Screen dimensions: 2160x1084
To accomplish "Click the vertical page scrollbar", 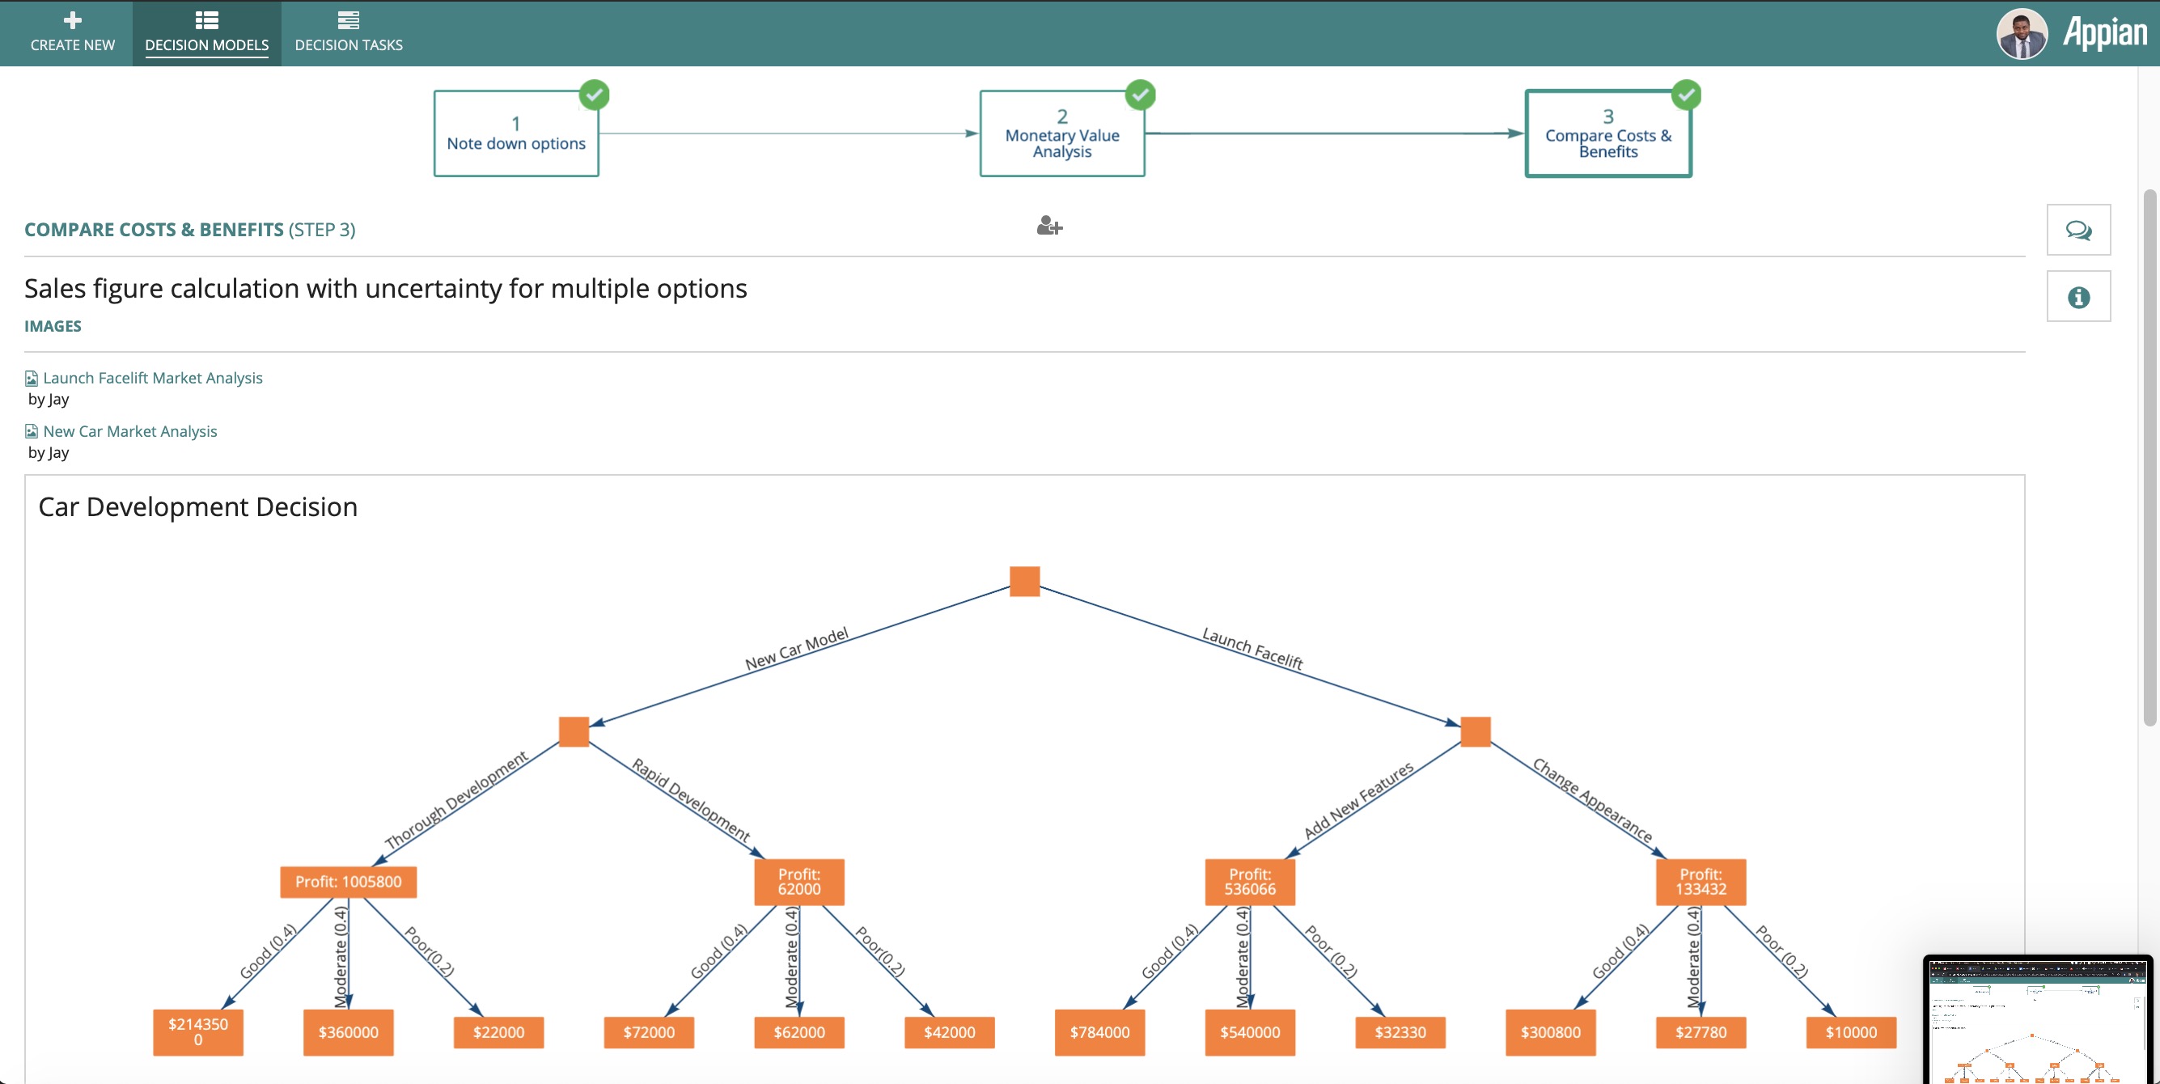I will pyautogui.click(x=2149, y=457).
